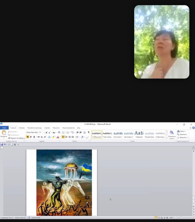The height and width of the screenshot is (222, 195).
Task: Apply superscript formatting icon
Action: click(45, 137)
